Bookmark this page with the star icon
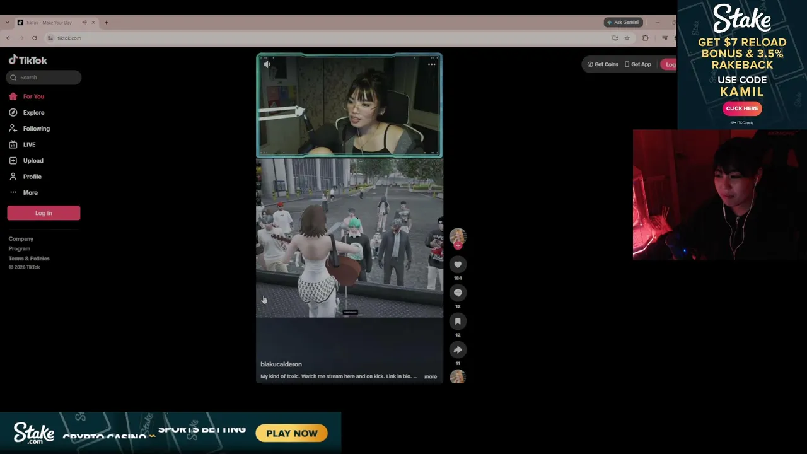807x454 pixels. 627,38
